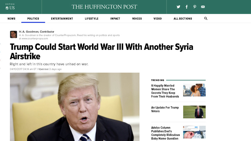Go to the News section
Image resolution: width=251 pixels, height=141 pixels.
pos(11,19)
